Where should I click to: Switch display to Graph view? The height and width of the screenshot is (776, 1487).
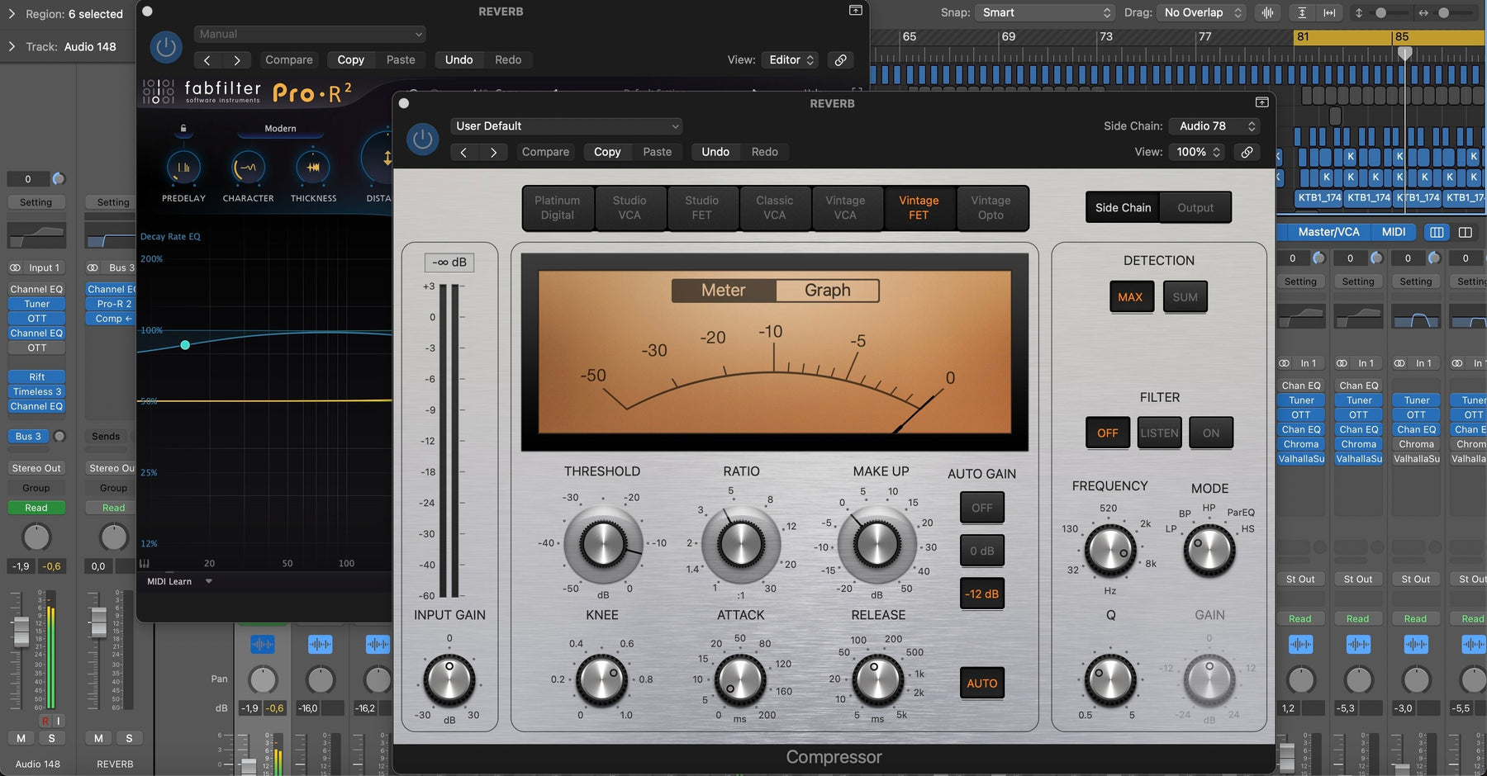[827, 291]
